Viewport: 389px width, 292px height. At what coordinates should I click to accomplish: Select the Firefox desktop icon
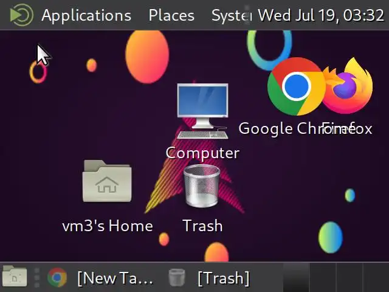point(347,86)
